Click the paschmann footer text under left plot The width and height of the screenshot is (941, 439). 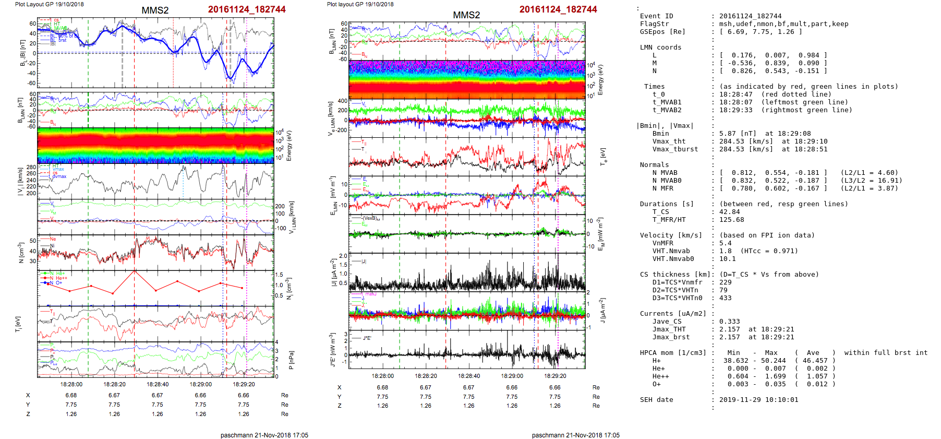click(x=264, y=435)
